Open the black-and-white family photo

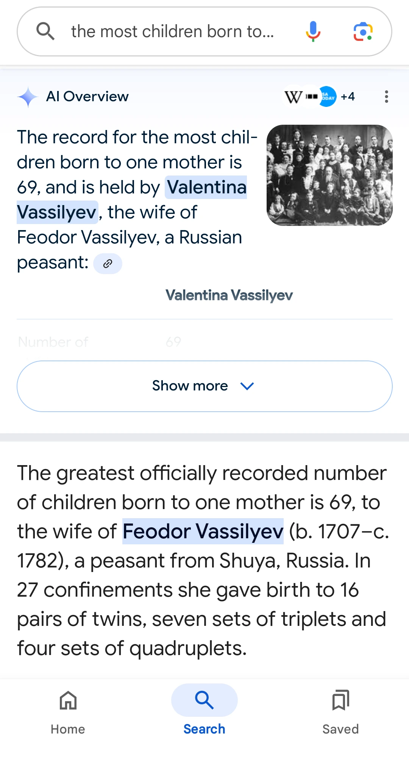tap(329, 175)
